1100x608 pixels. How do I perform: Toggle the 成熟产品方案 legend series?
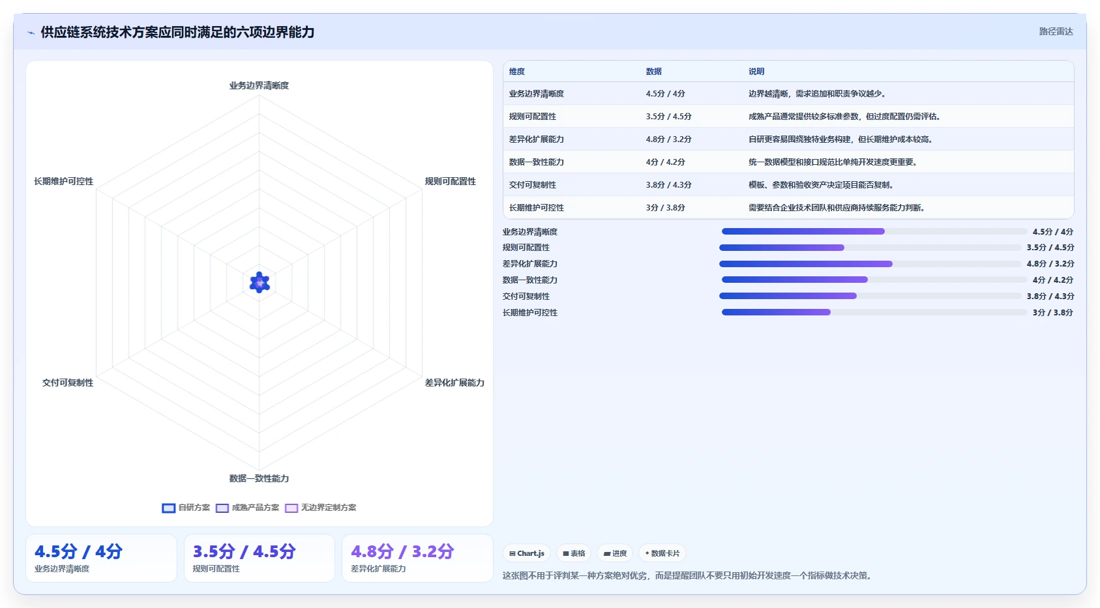tap(247, 508)
